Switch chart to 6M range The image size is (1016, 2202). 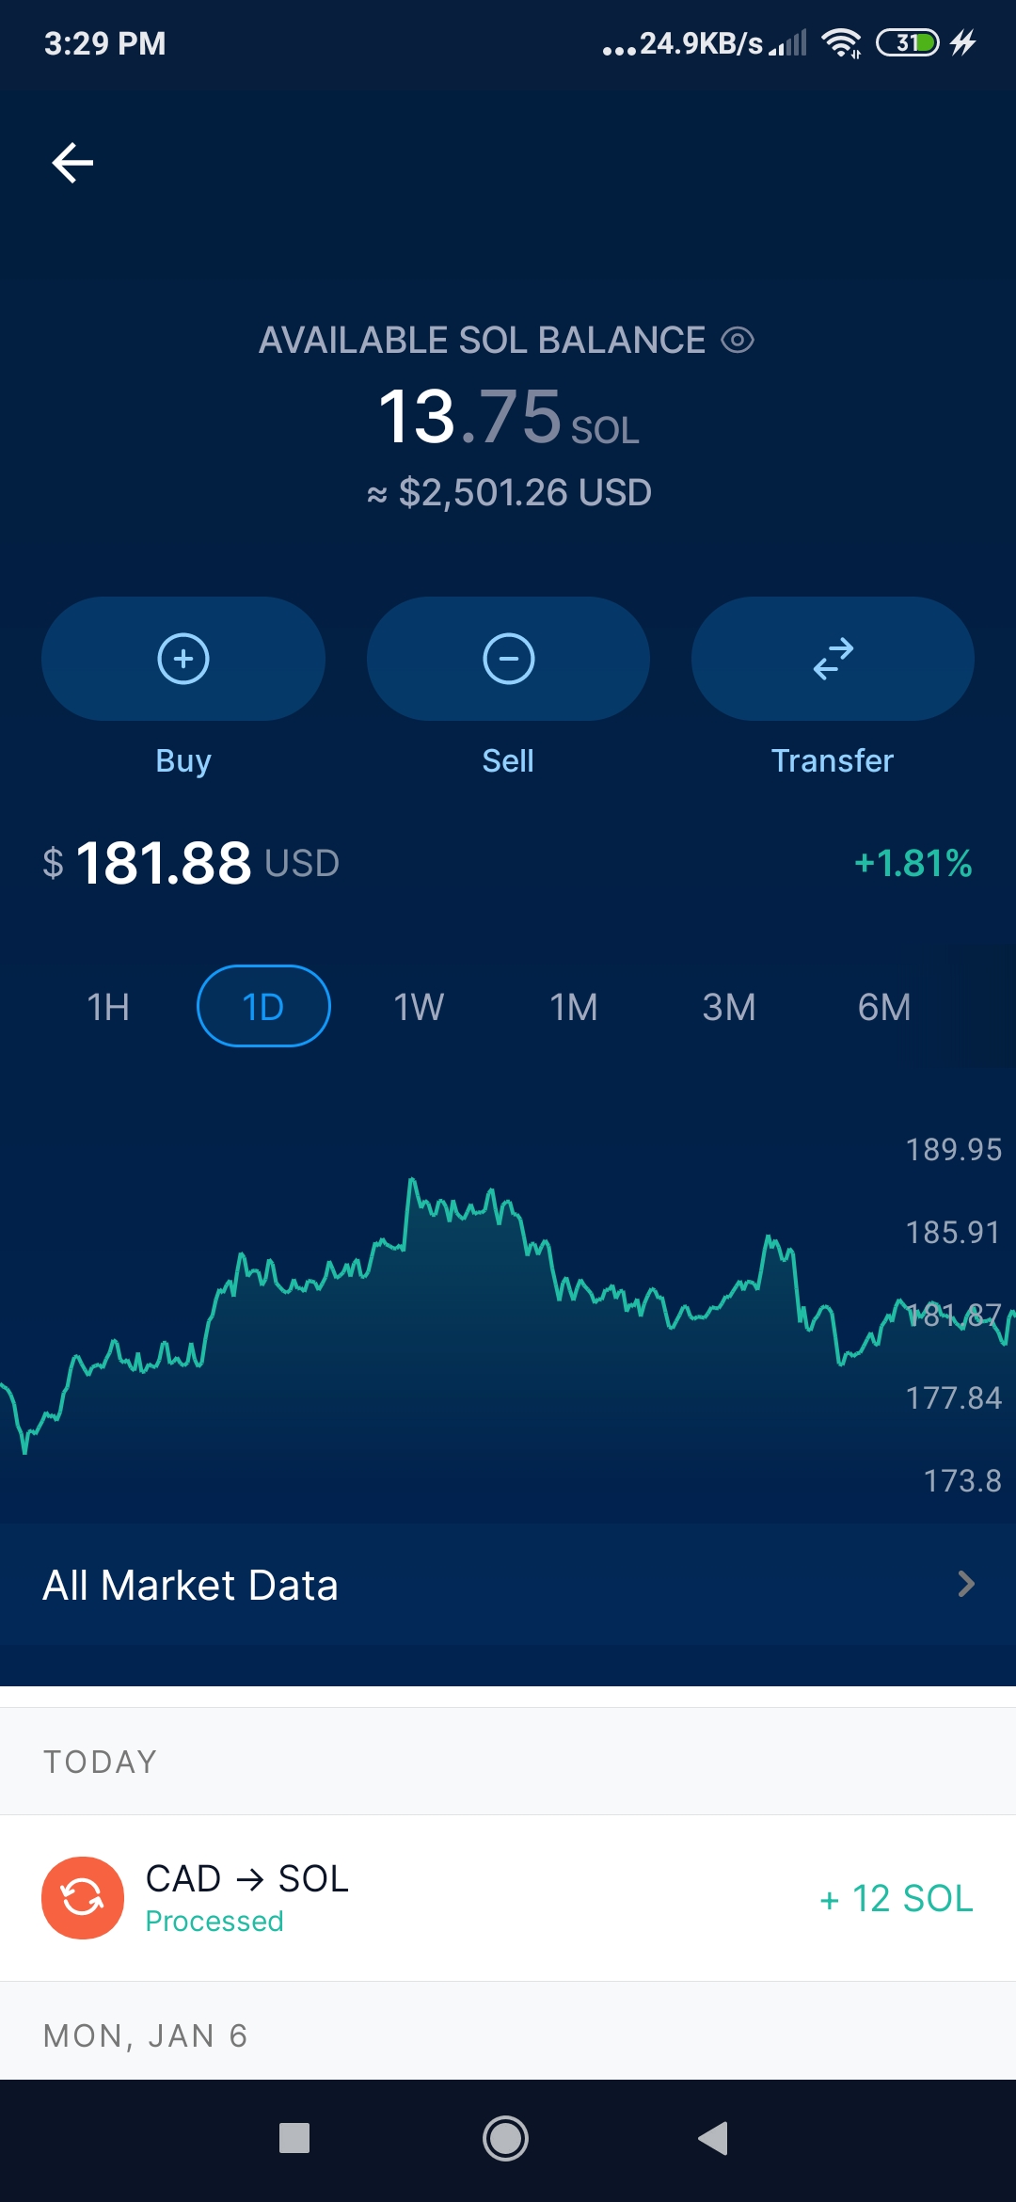884,1007
